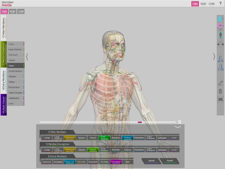This screenshot has height=169, width=225.
Task: Collapse the meridian selection panel with the chevron
Action: click(178, 127)
